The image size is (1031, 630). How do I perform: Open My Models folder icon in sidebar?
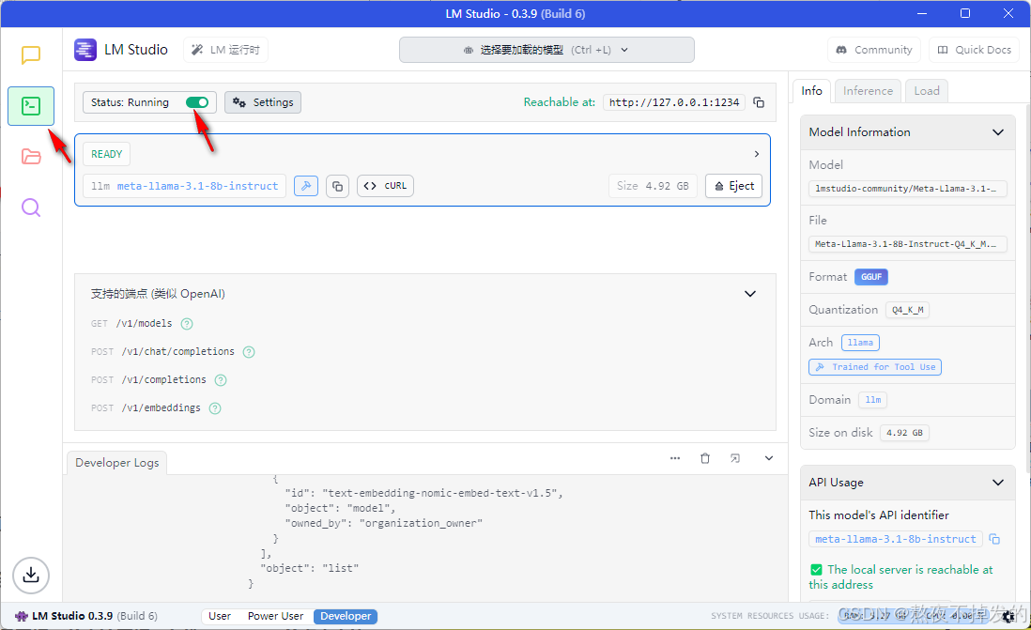tap(31, 157)
